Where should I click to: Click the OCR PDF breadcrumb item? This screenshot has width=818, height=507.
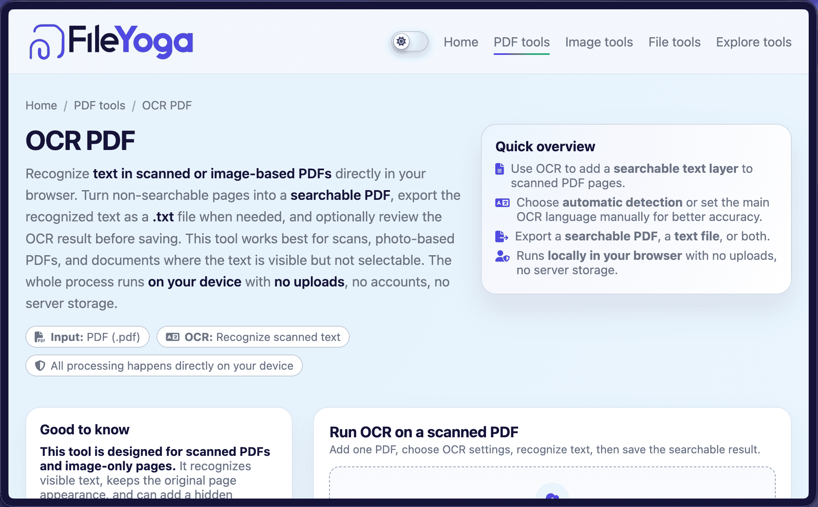tap(167, 106)
